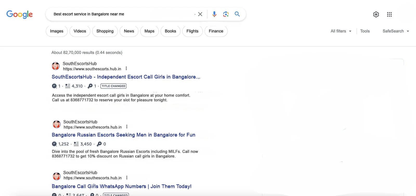Click word count icon showing 3,450
The height and width of the screenshot is (196, 416).
pyautogui.click(x=76, y=144)
